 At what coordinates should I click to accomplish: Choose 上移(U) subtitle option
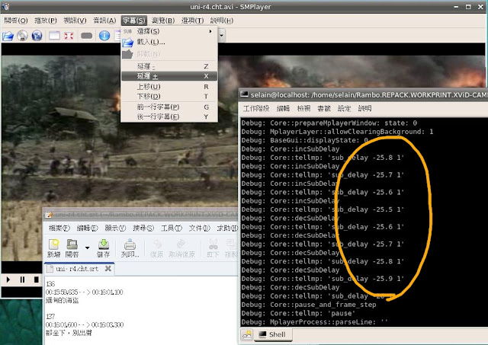coord(169,86)
